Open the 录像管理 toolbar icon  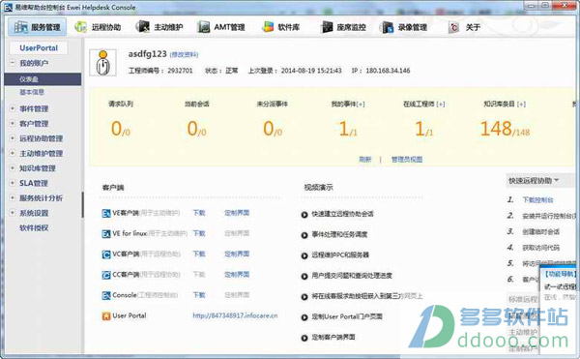pos(387,27)
